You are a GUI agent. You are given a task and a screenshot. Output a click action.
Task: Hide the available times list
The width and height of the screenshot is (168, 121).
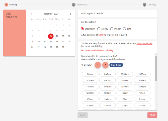coord(116,65)
